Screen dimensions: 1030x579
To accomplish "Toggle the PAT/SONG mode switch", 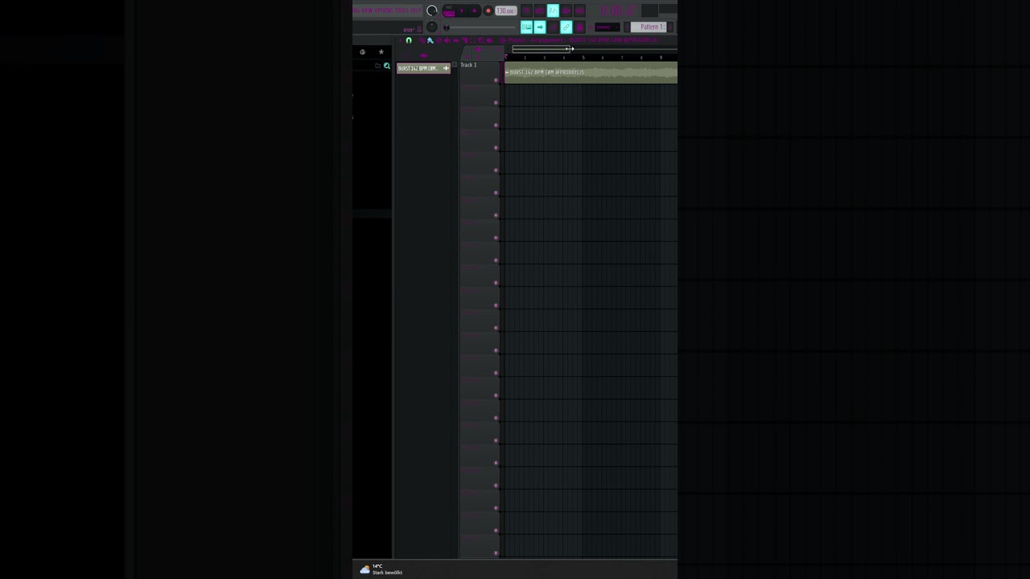I will [x=449, y=11].
